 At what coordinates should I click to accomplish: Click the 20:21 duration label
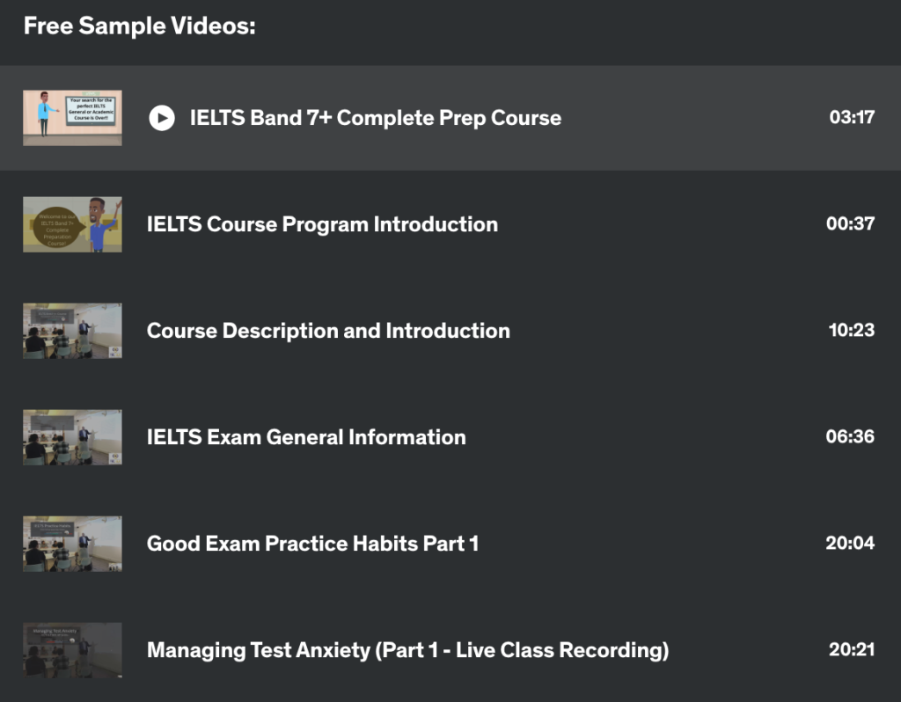click(852, 649)
